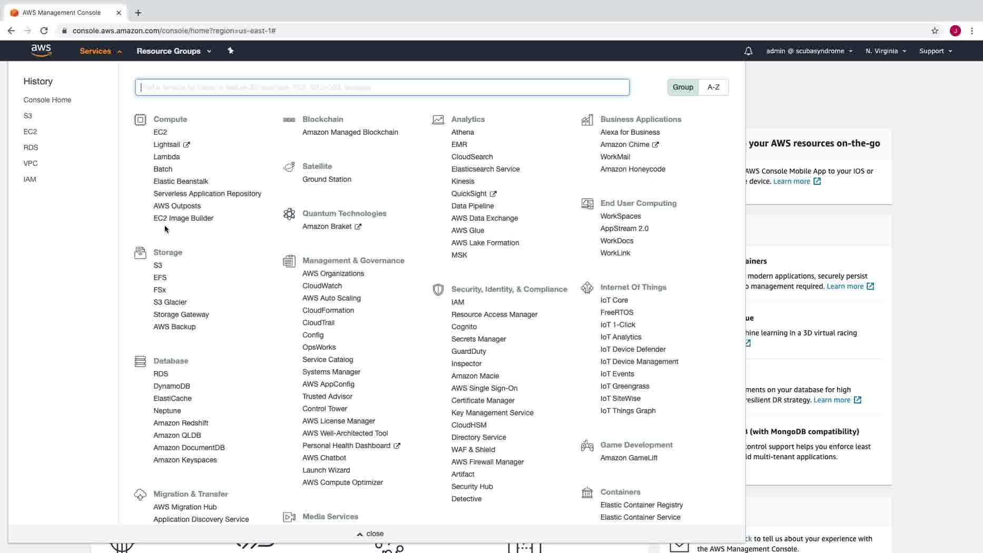This screenshot has width=983, height=553.
Task: Select VPC in the History list
Action: tap(31, 163)
